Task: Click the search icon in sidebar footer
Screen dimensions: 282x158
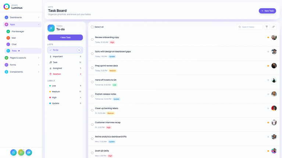Action: click(13, 153)
